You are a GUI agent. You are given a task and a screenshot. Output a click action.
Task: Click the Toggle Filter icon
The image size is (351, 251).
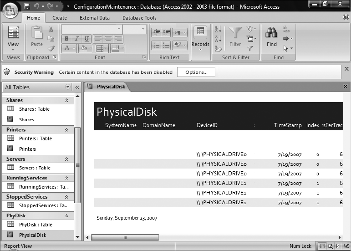click(x=249, y=48)
